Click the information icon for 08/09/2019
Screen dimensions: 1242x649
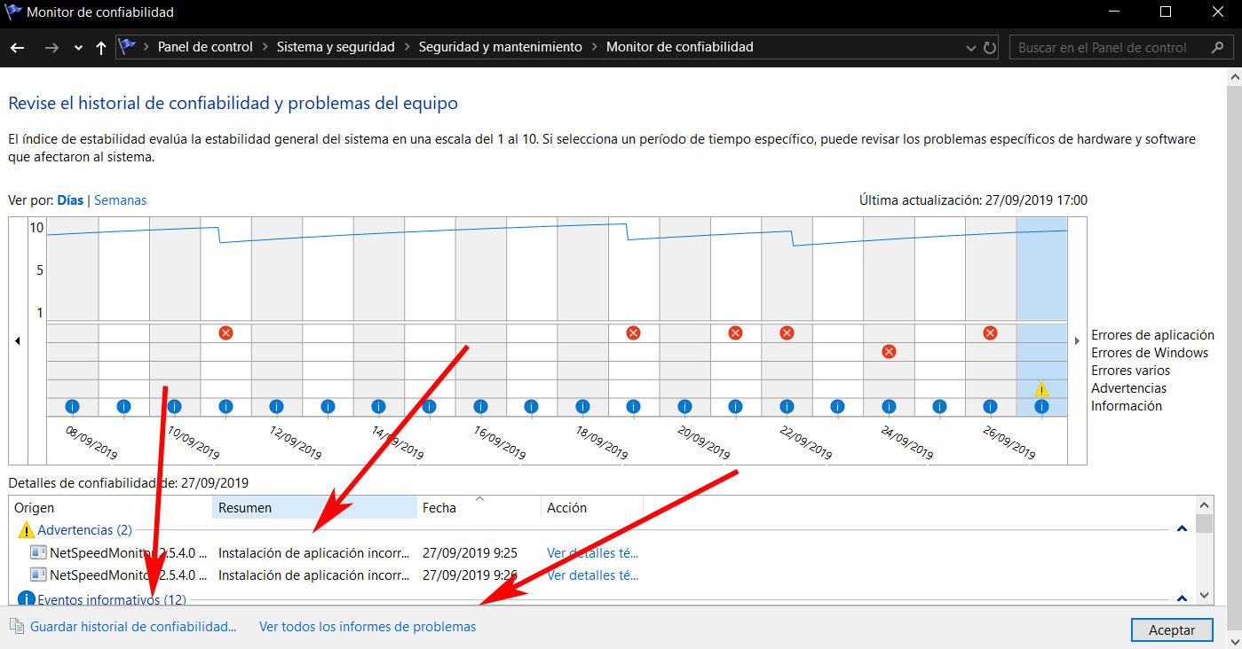73,406
